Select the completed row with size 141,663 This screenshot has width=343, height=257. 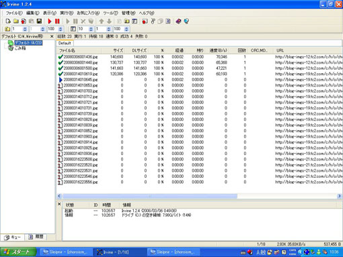click(x=200, y=68)
